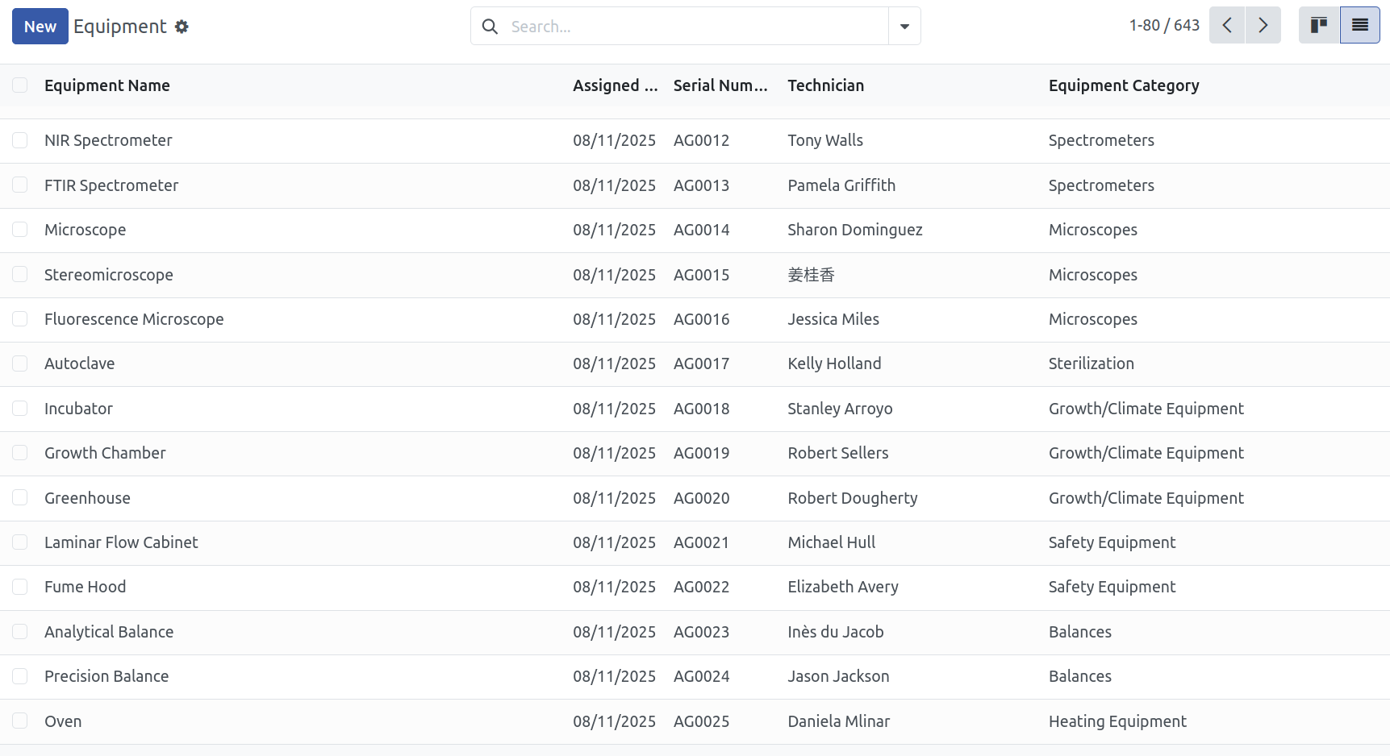
Task: Toggle the search options dropdown arrow
Action: click(904, 27)
